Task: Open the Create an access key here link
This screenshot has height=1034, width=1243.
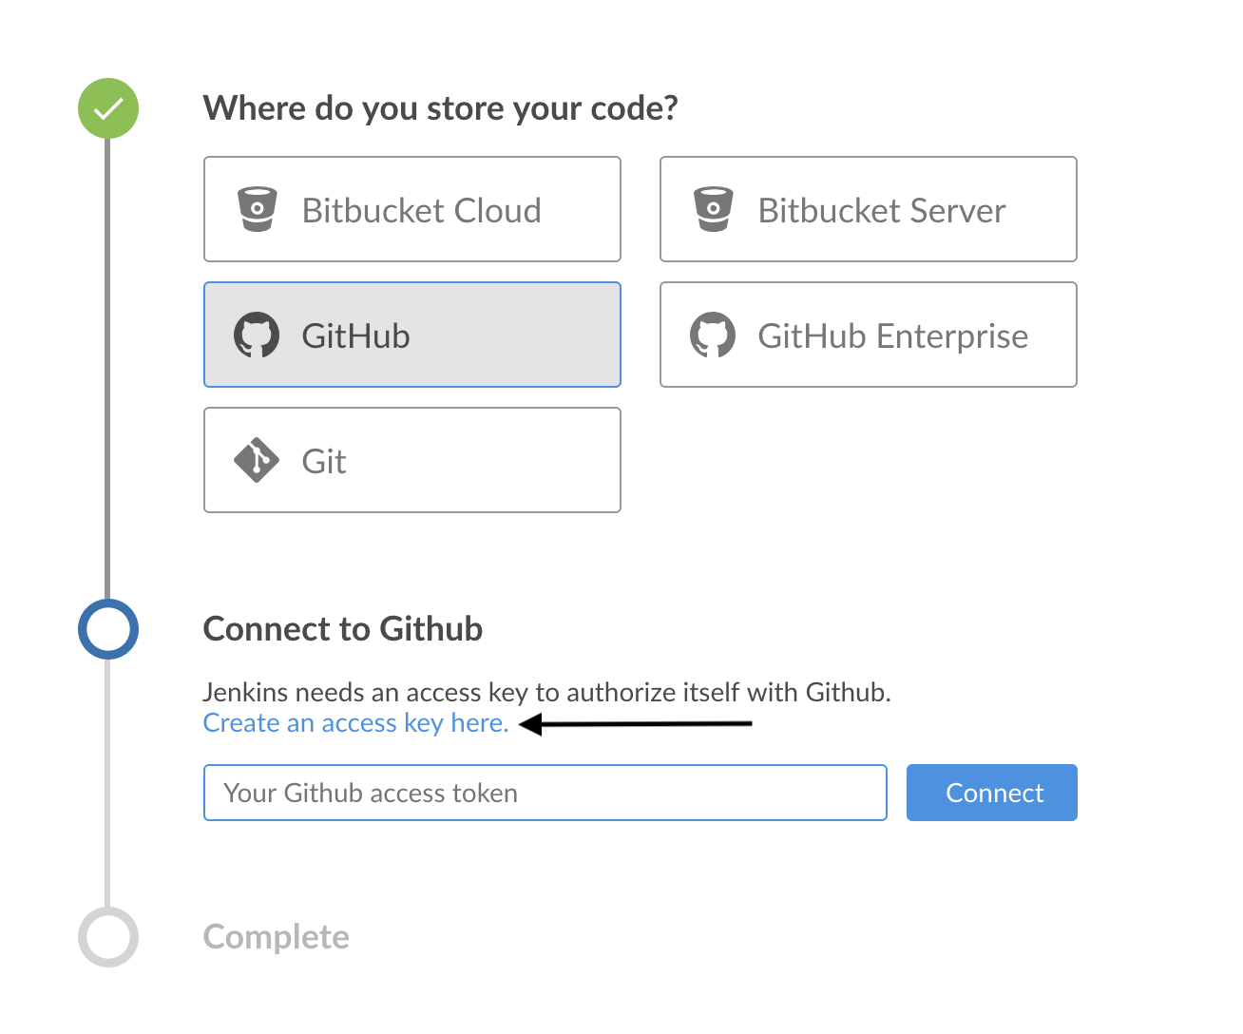Action: (356, 723)
